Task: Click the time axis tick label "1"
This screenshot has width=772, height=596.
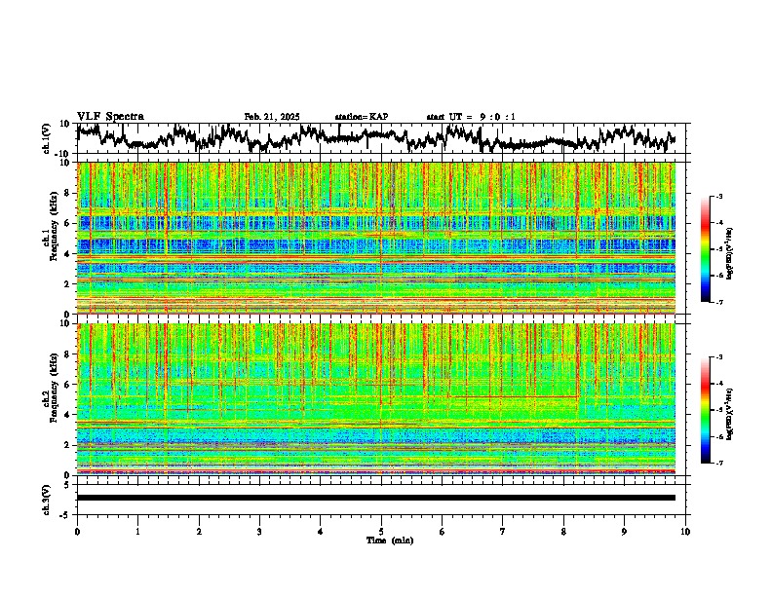Action: coord(137,532)
